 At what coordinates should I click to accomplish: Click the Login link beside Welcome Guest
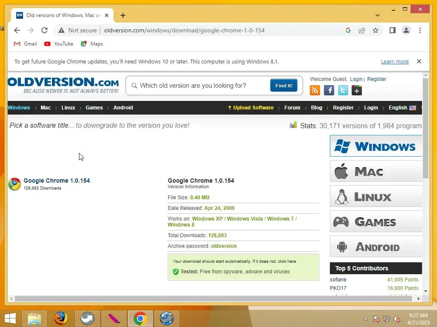(356, 79)
